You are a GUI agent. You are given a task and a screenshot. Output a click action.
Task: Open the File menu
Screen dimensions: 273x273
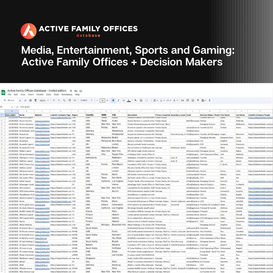point(9,95)
